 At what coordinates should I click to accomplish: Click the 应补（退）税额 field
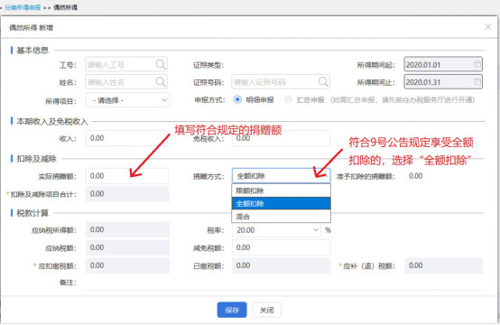(x=444, y=265)
